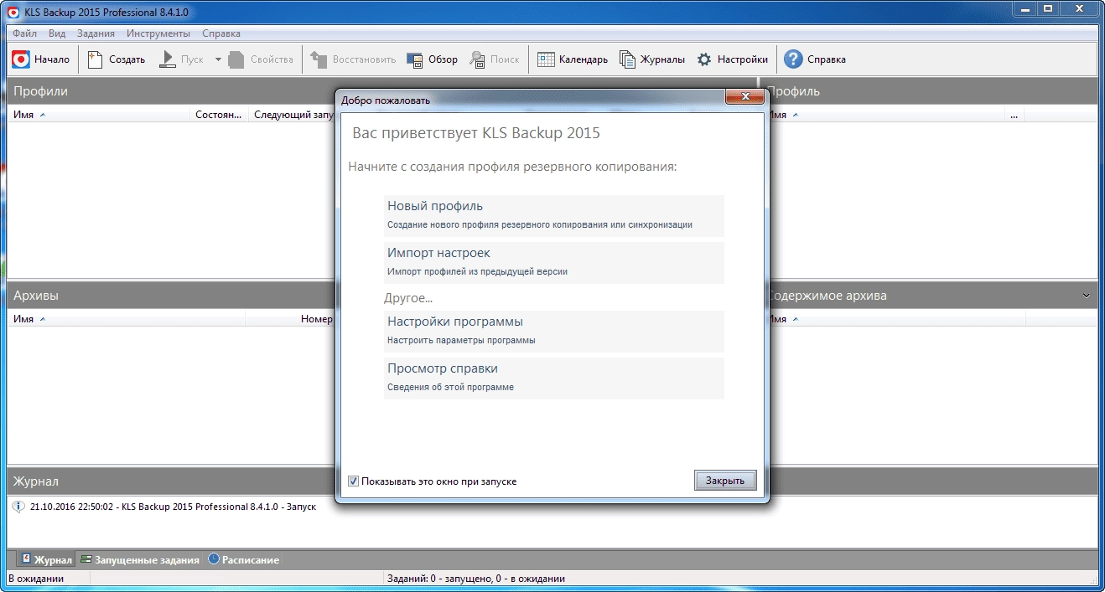Click the Свойства toolbar icon
Screen dimensions: 1105x592
point(236,59)
